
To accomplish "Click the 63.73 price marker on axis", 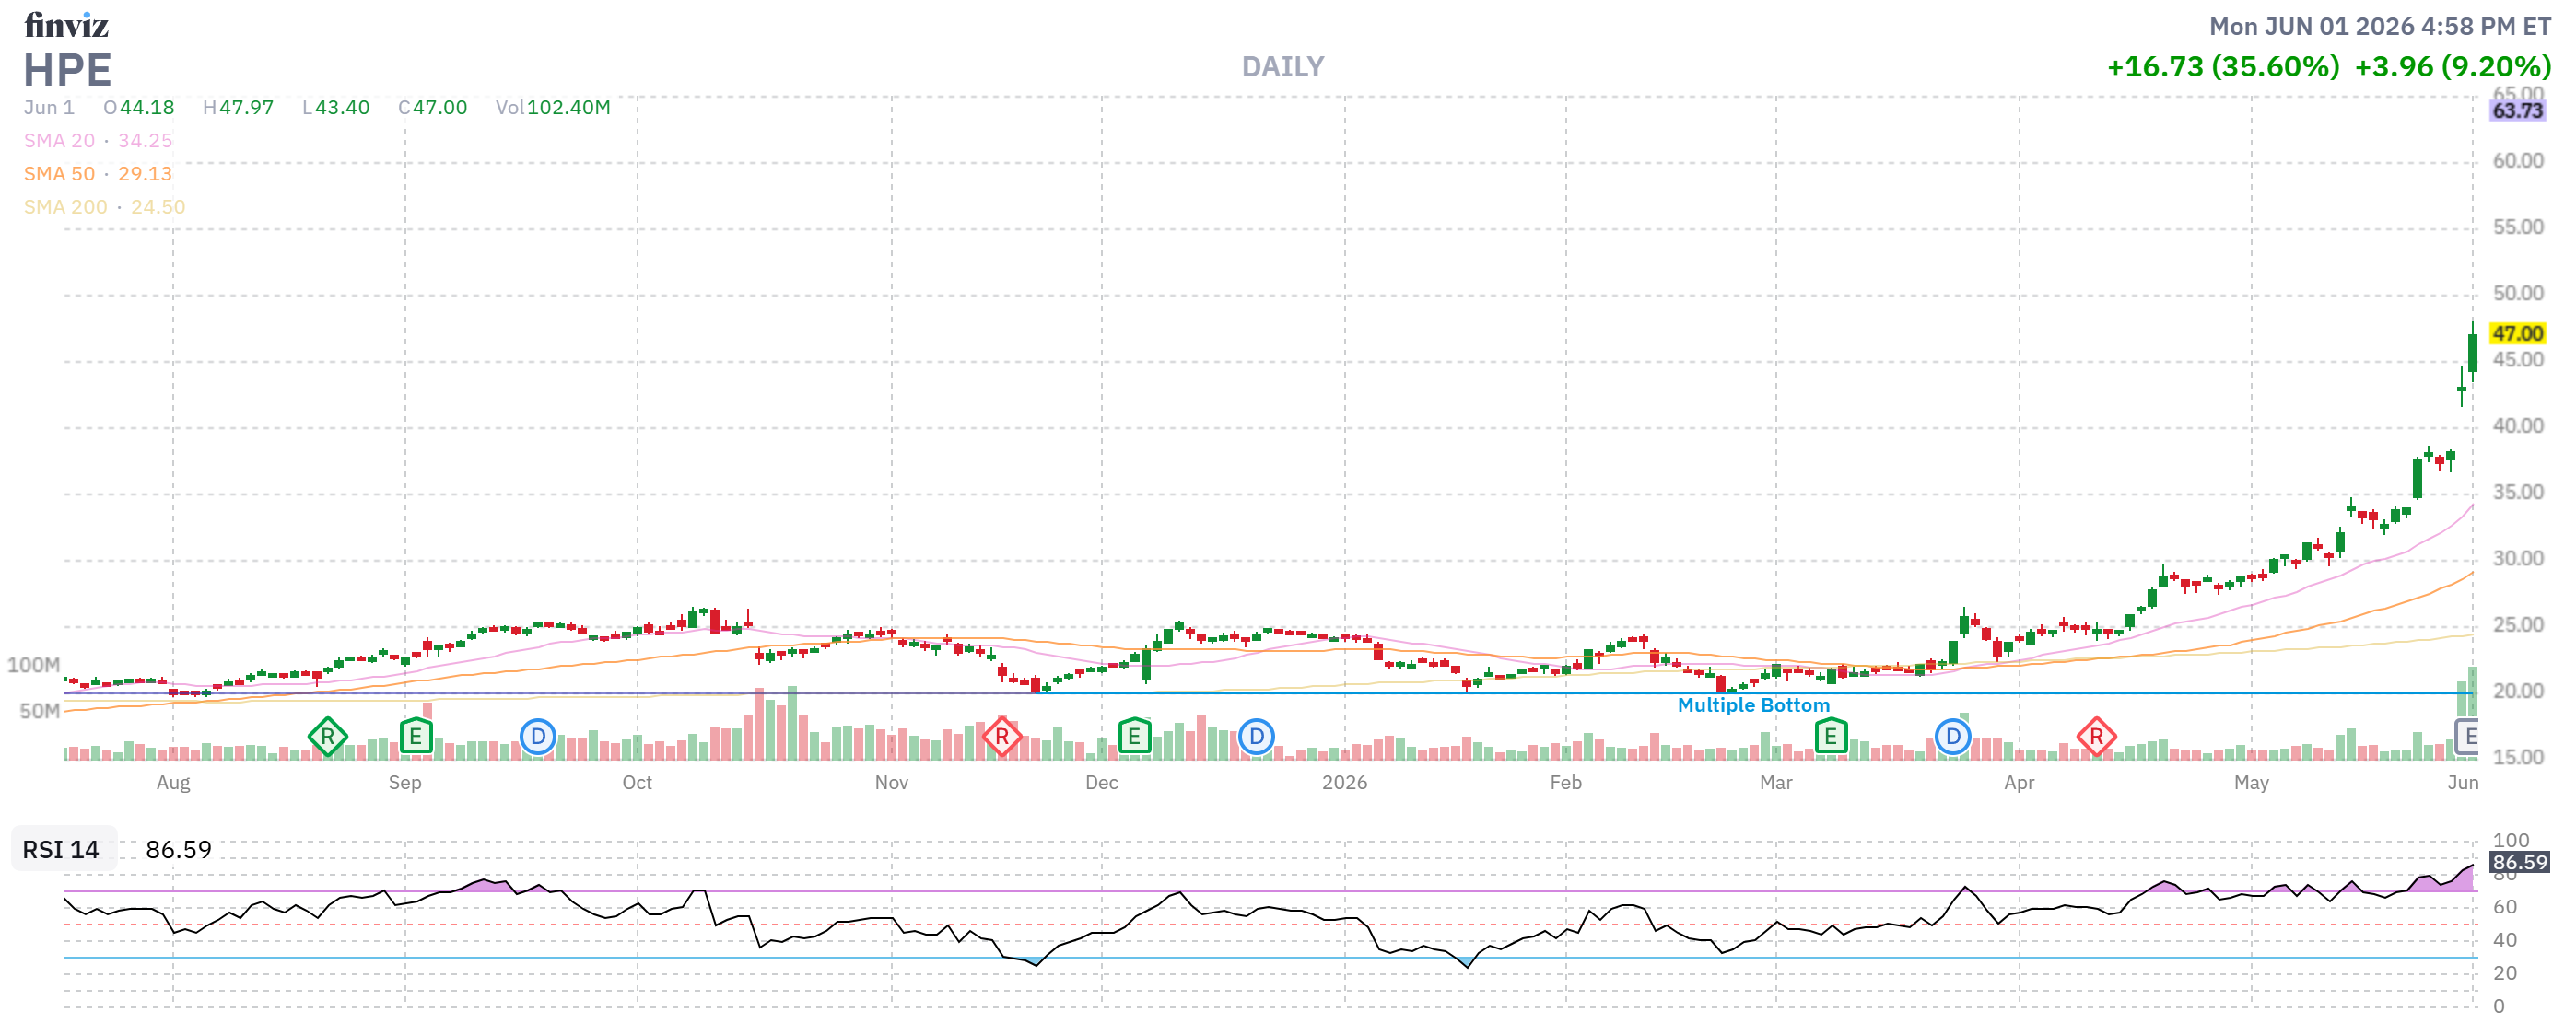I will [x=2516, y=110].
